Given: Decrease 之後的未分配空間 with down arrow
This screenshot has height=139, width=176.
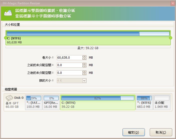Looking at the screenshot, I should point(84,74).
